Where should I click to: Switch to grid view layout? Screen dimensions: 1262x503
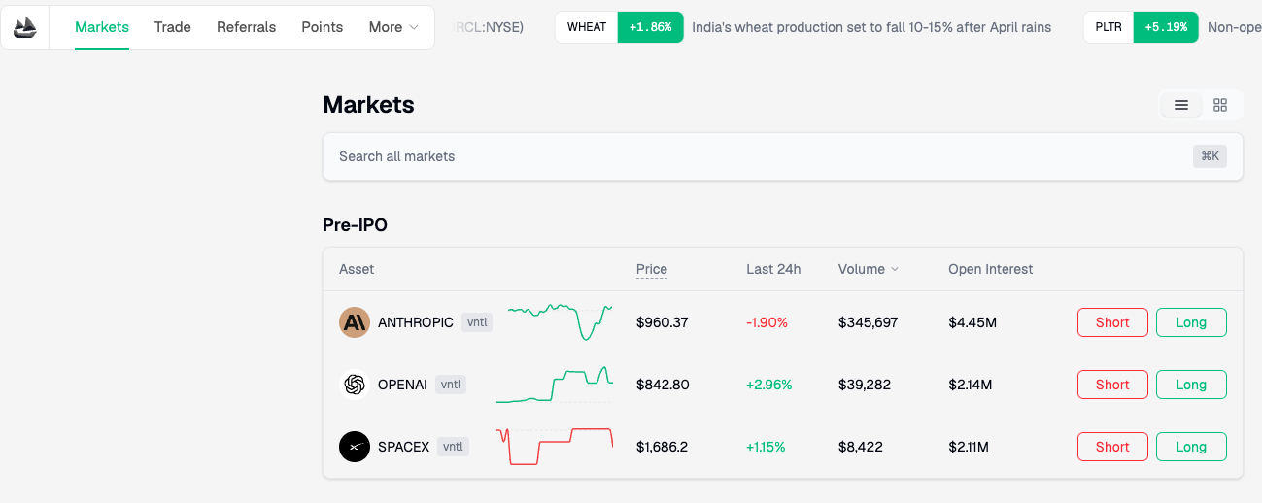[1220, 105]
